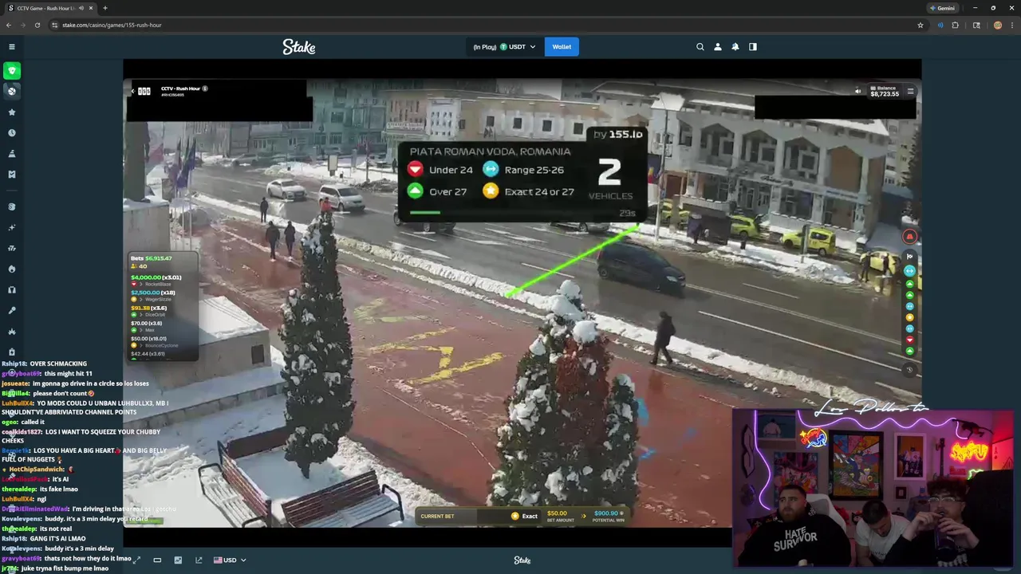Click the red alert icon on game
1021x574 pixels.
tap(909, 236)
